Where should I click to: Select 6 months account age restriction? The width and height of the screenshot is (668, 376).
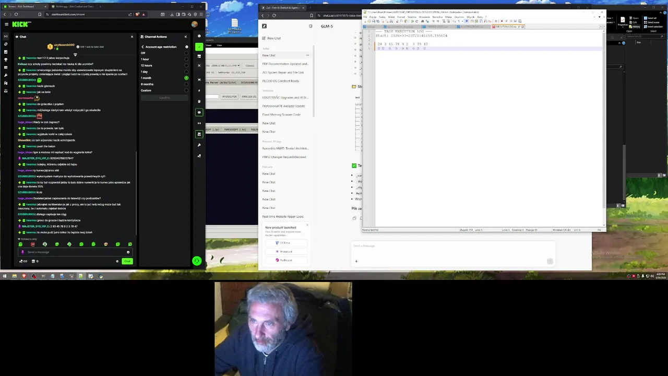(x=186, y=84)
